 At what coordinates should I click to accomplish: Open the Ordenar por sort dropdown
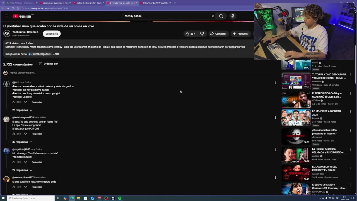tap(48, 64)
